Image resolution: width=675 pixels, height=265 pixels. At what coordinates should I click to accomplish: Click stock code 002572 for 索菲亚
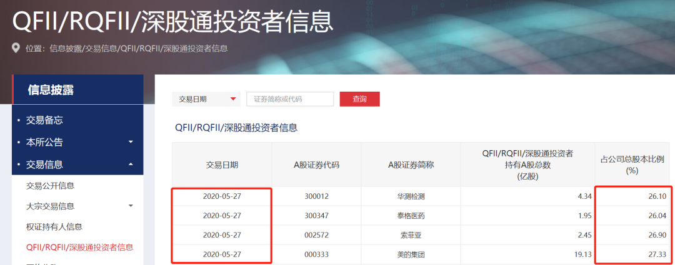316,234
